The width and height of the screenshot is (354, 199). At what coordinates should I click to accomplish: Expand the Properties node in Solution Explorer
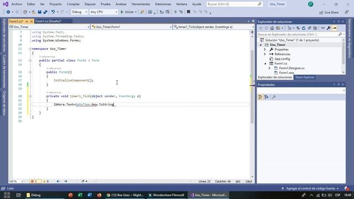click(x=265, y=49)
